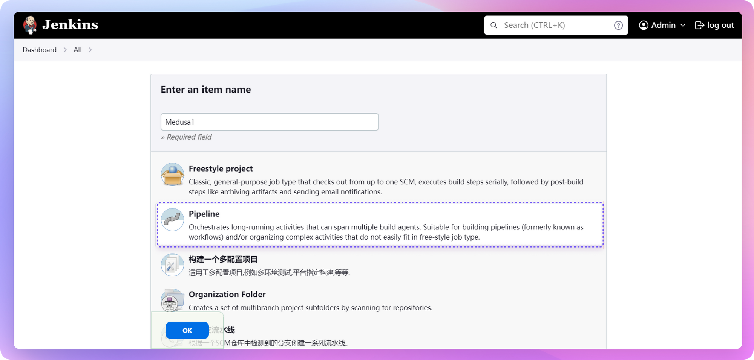The width and height of the screenshot is (754, 360).
Task: Click the search magnifier icon
Action: coord(493,25)
